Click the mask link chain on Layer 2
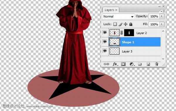Viewport: 176px width, 111px height. (x=122, y=33)
